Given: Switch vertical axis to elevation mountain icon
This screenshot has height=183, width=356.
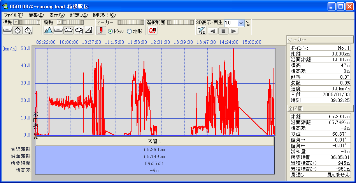Looking at the screenshot, I should (x=48, y=31).
